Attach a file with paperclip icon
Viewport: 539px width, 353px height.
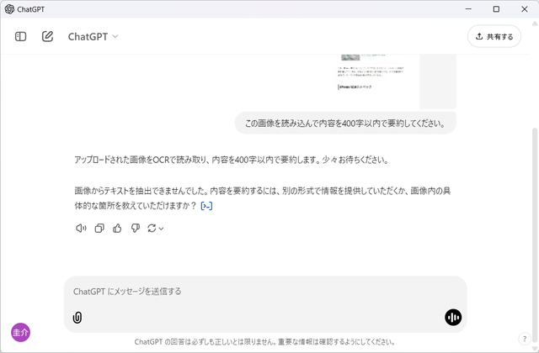[77, 318]
